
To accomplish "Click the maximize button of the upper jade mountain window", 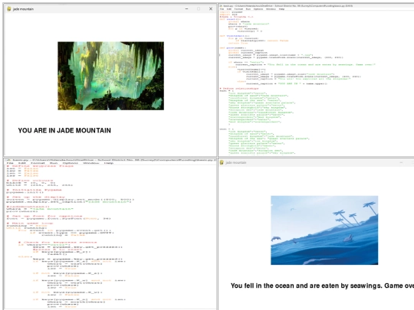I will (199, 8).
